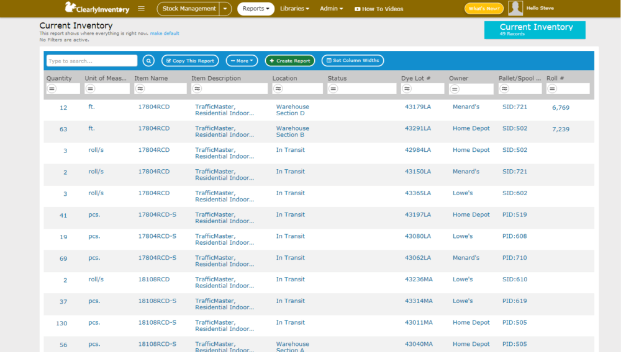Click dye lot 43150LA
Screen dimensions: 621x352
(417, 172)
